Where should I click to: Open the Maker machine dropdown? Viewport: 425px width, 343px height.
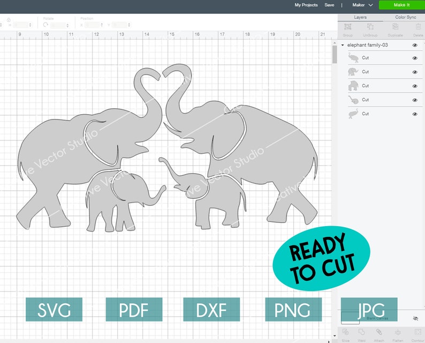pyautogui.click(x=362, y=5)
